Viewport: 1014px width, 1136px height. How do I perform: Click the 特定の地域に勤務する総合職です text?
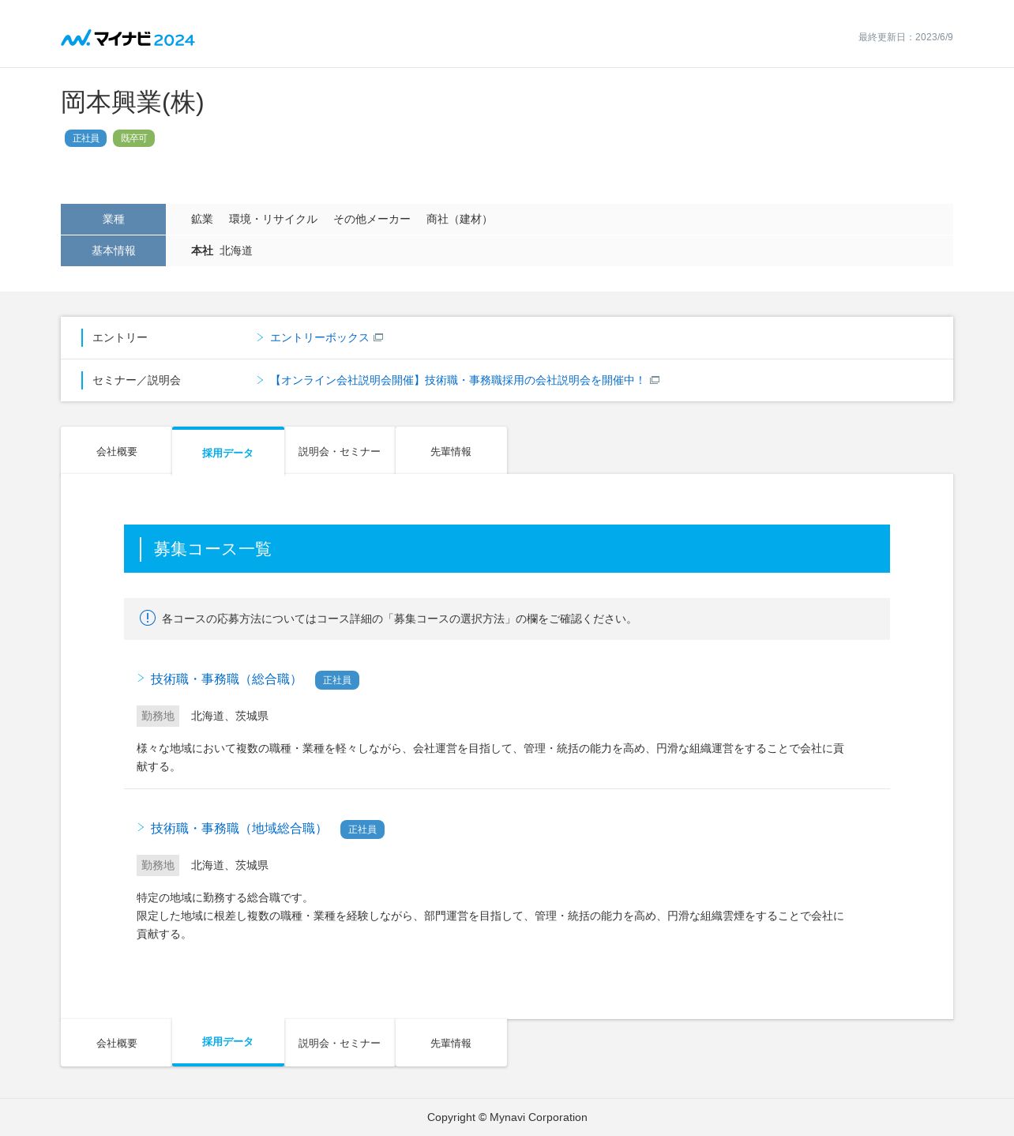click(224, 897)
